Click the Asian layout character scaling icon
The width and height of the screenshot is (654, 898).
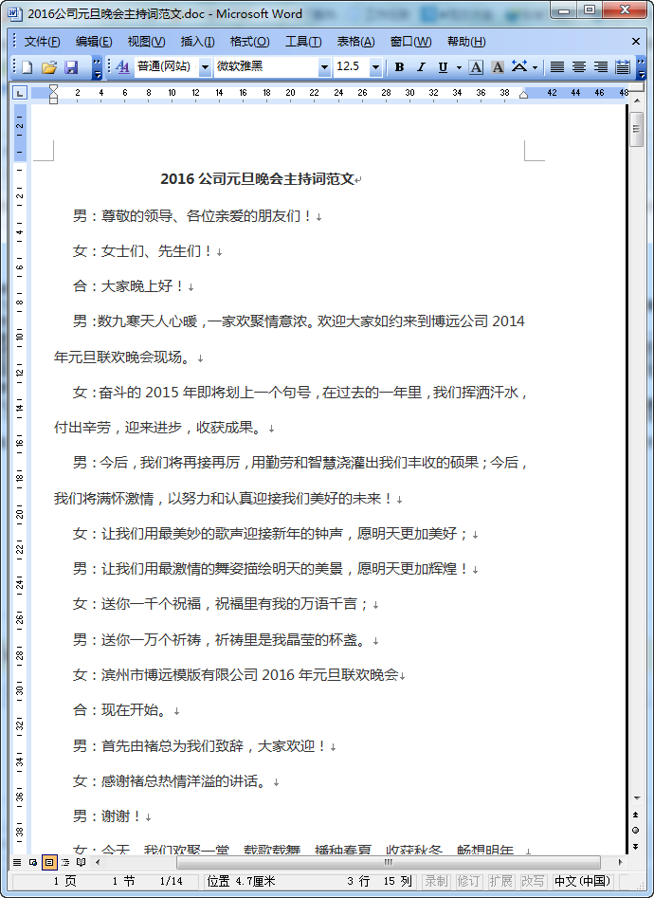click(519, 67)
